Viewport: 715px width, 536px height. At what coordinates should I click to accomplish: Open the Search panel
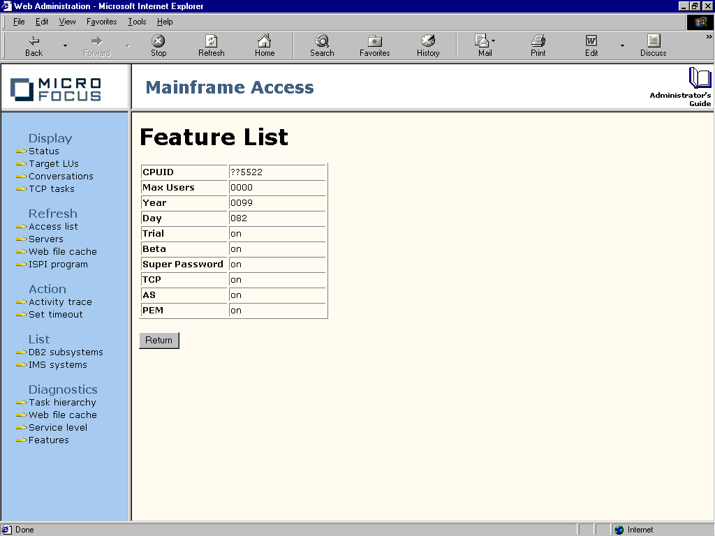pos(321,45)
